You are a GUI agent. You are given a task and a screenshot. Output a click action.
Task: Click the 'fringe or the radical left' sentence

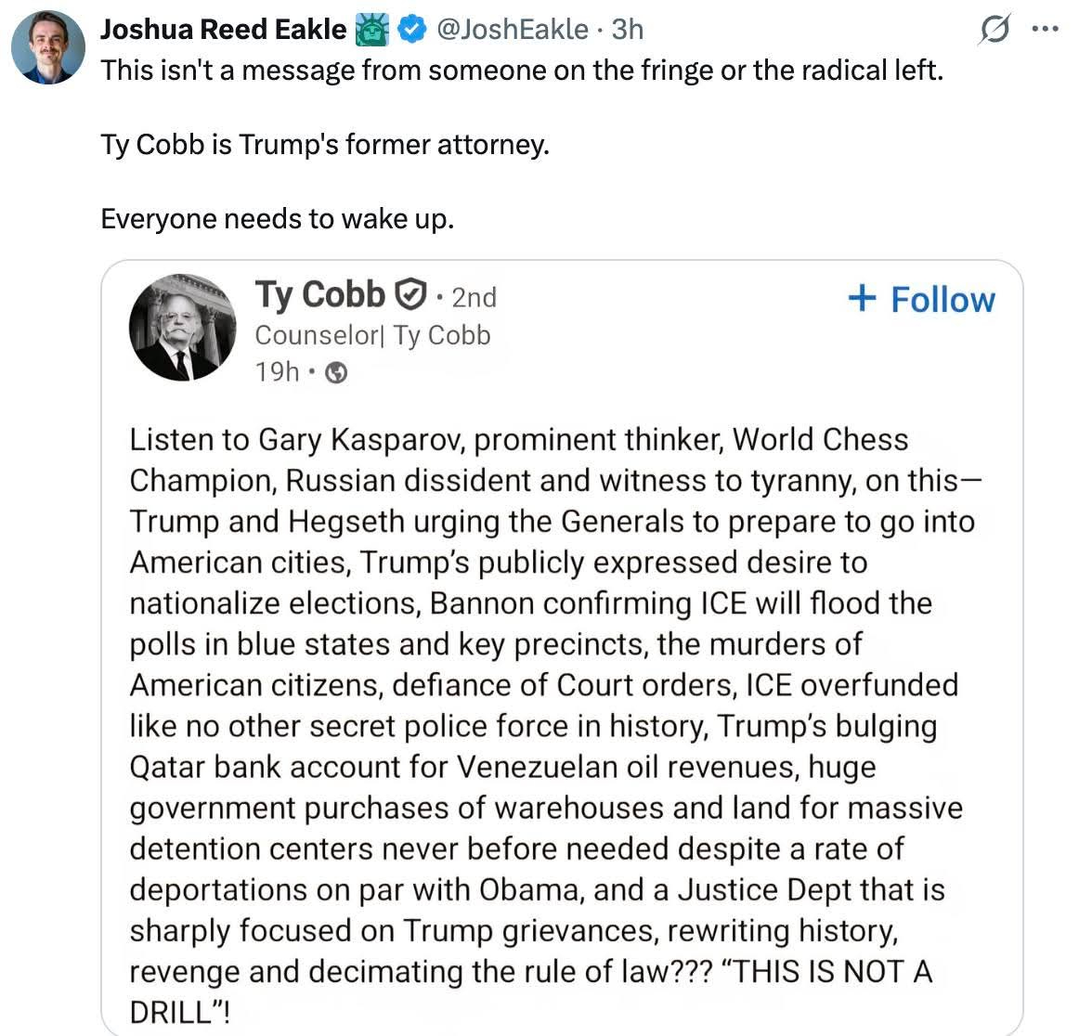(521, 70)
